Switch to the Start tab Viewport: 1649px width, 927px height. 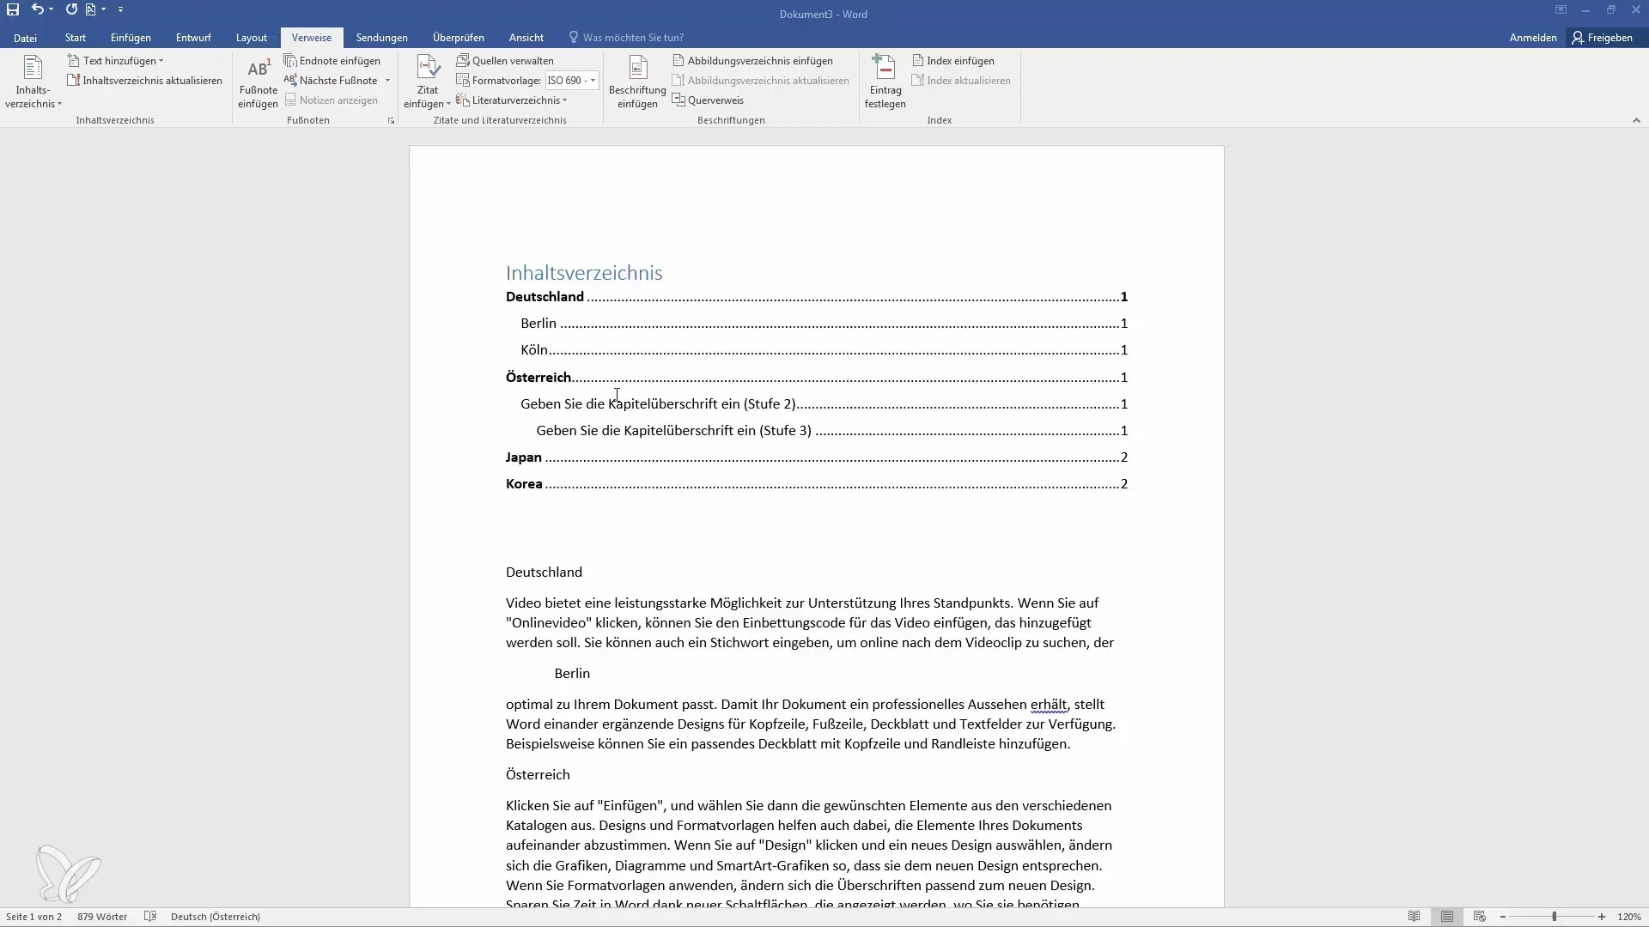coord(76,38)
